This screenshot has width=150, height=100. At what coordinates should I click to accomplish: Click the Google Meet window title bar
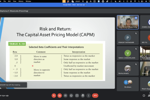(75, 5)
